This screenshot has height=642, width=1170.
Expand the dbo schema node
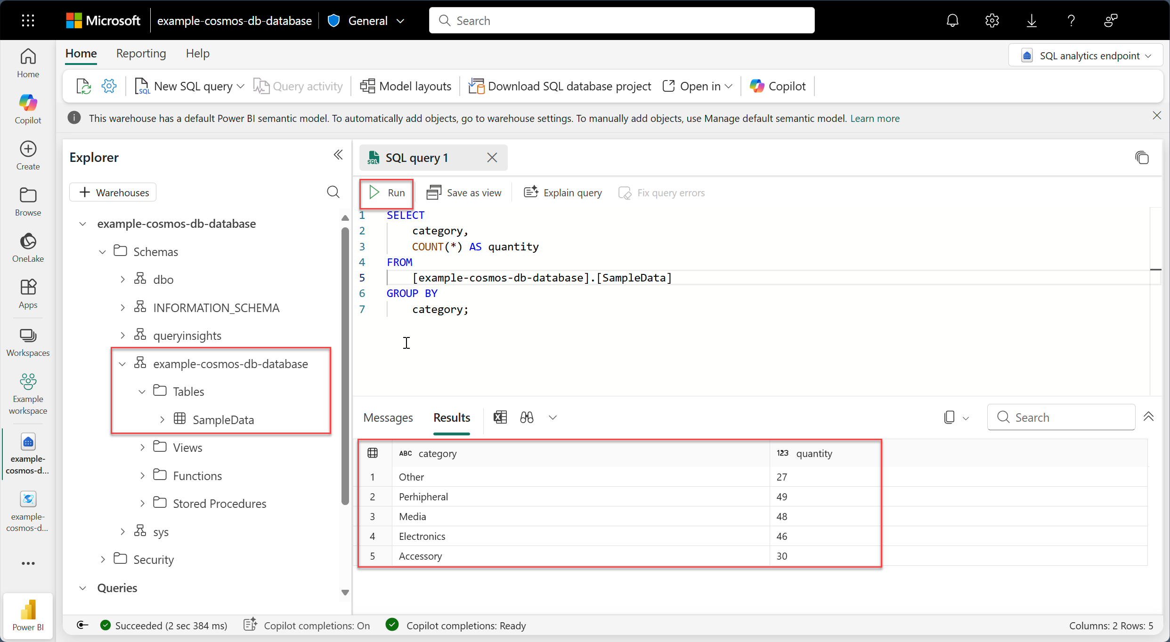click(x=122, y=279)
